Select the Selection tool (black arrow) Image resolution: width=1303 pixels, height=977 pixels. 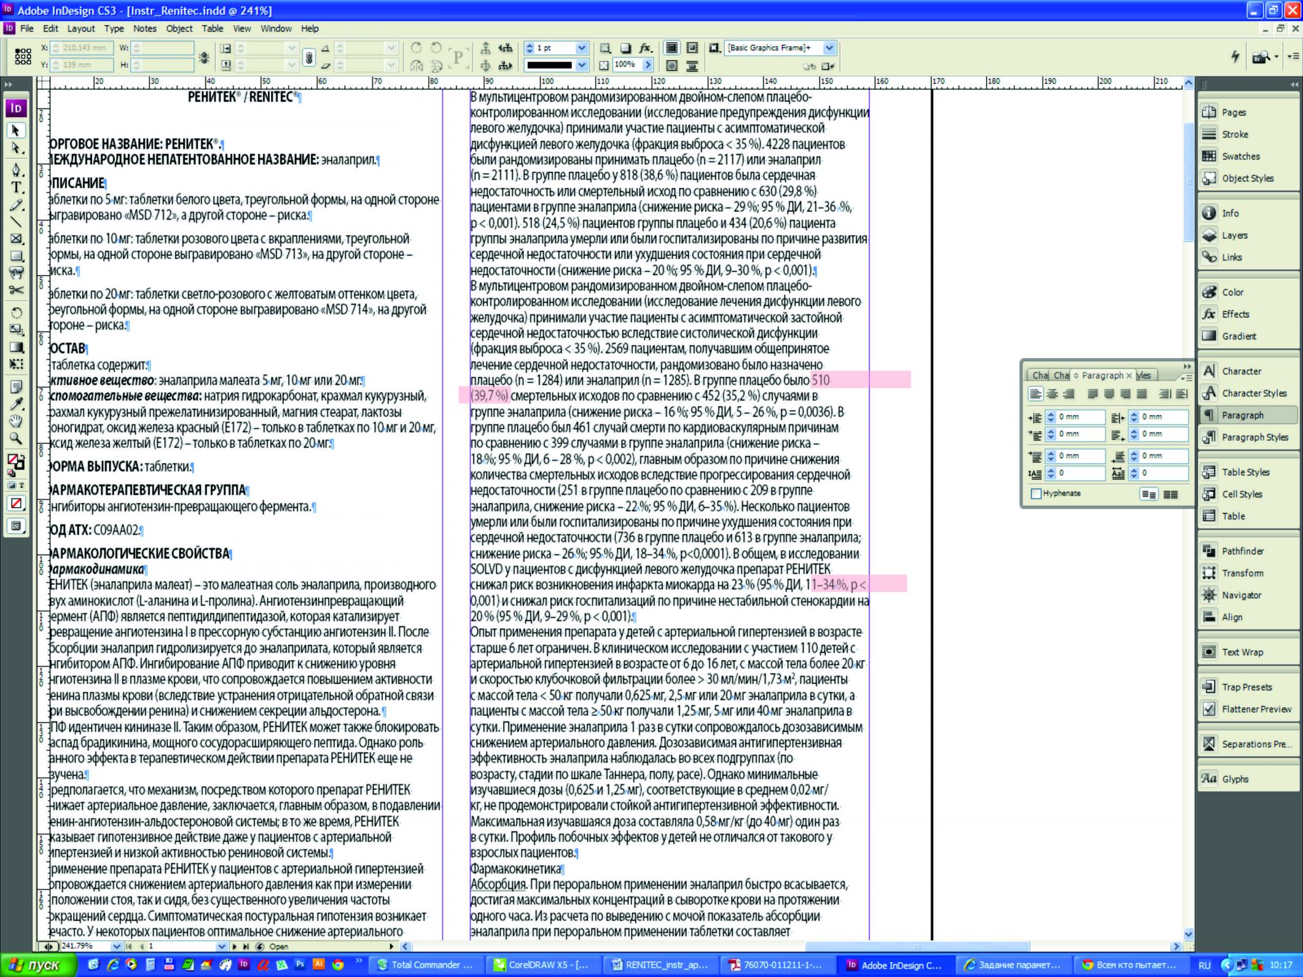click(16, 130)
